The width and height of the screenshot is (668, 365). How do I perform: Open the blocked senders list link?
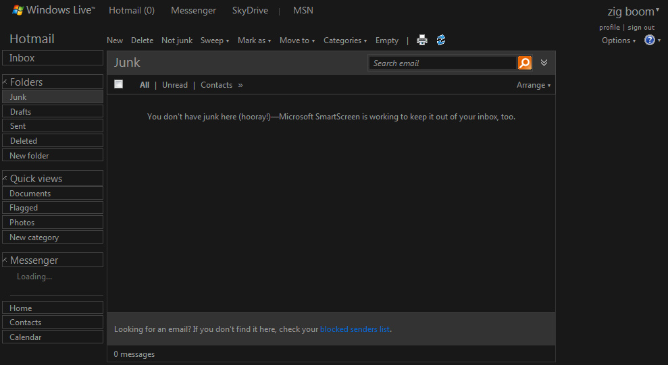coord(355,329)
